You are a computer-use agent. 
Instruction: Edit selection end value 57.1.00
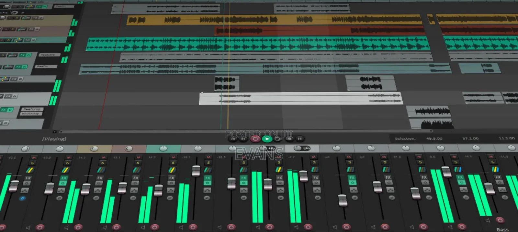click(470, 138)
